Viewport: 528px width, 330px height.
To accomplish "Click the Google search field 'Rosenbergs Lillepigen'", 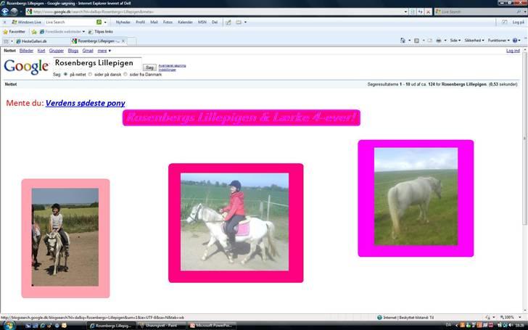I will [97, 63].
